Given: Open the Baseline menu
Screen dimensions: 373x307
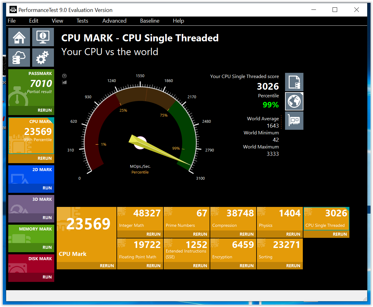Looking at the screenshot, I should pyautogui.click(x=150, y=21).
